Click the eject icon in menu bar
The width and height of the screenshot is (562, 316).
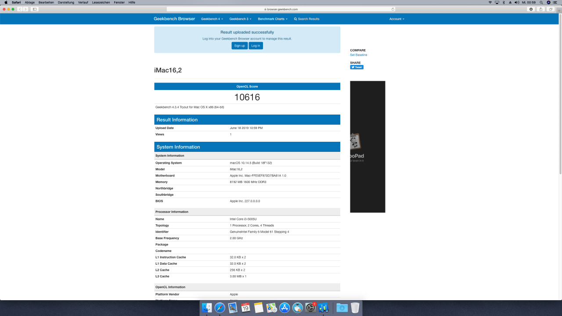[509, 2]
